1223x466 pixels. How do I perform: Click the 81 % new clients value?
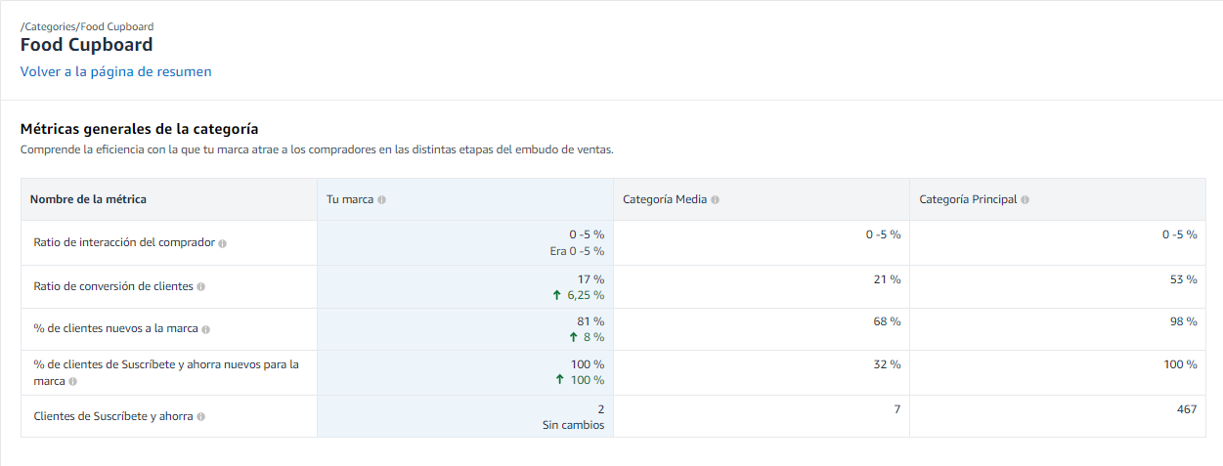(590, 321)
